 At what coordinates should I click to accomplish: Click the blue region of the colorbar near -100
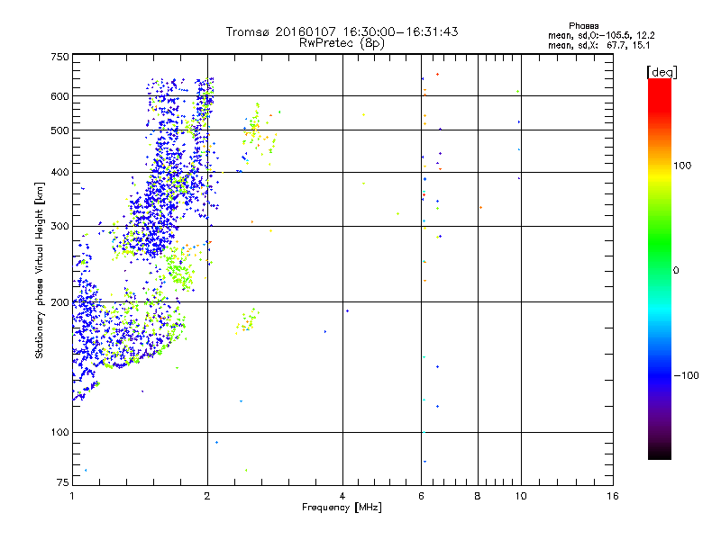click(660, 374)
